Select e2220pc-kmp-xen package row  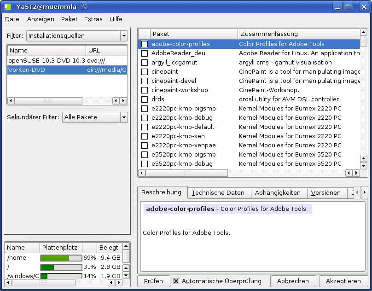click(x=249, y=136)
